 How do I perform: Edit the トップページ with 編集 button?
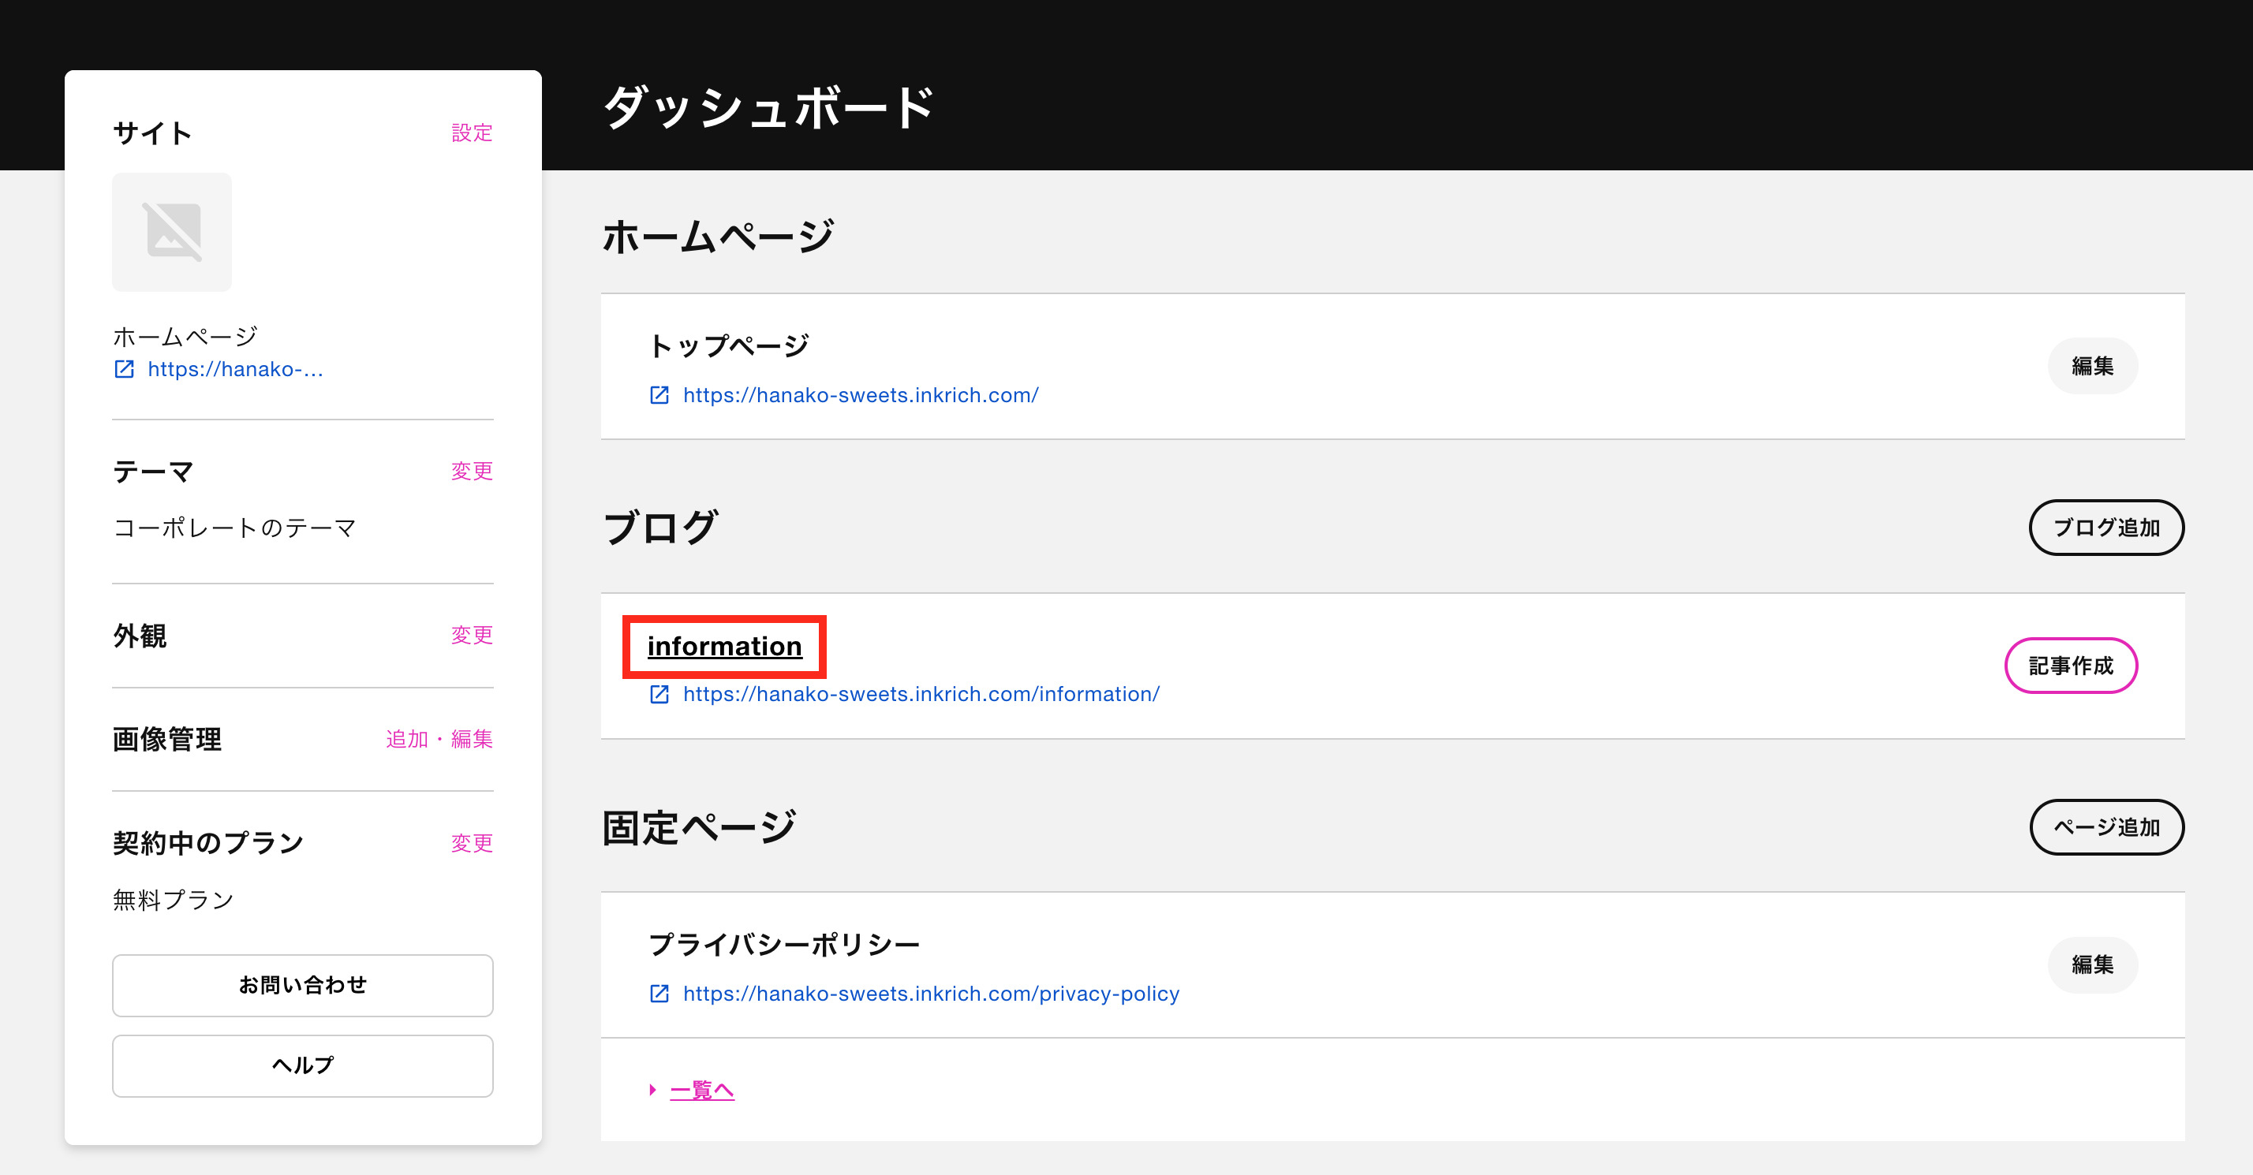coord(2092,365)
